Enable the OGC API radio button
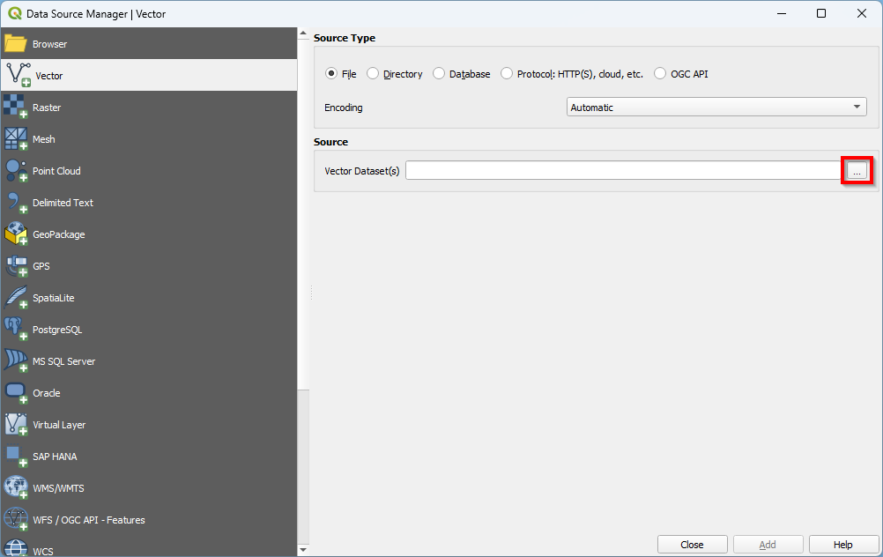The height and width of the screenshot is (557, 883). coord(660,74)
